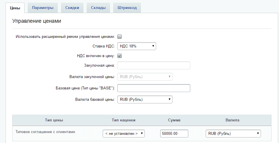Expand the Валюта базовой цены dropdown
This screenshot has width=279, height=143.
(x=144, y=100)
